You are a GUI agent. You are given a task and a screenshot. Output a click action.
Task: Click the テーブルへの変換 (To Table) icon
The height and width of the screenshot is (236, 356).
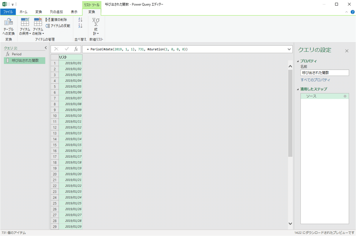point(9,26)
